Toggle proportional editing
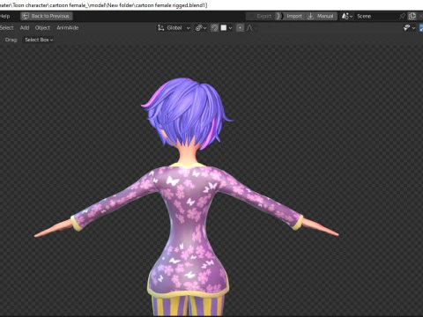423x317 pixels. click(240, 28)
